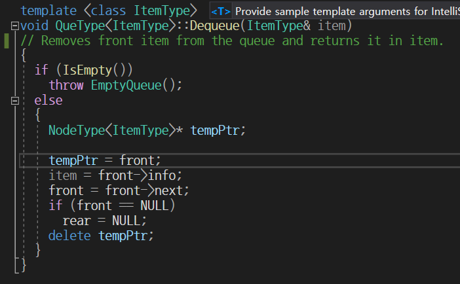
Task: Click 'tempPtr' in the delete statement
Action: click(x=123, y=236)
